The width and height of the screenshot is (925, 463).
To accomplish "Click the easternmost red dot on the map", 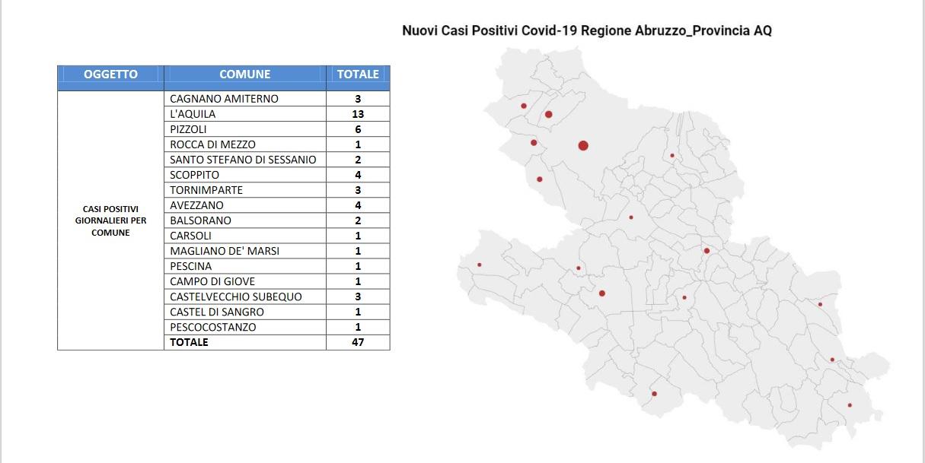I will point(850,404).
